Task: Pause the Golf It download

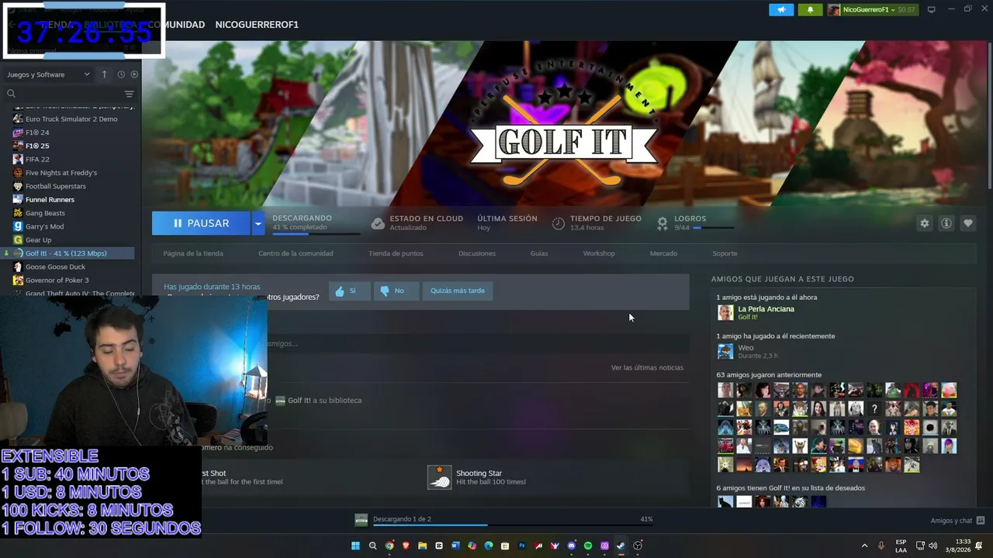Action: click(201, 223)
